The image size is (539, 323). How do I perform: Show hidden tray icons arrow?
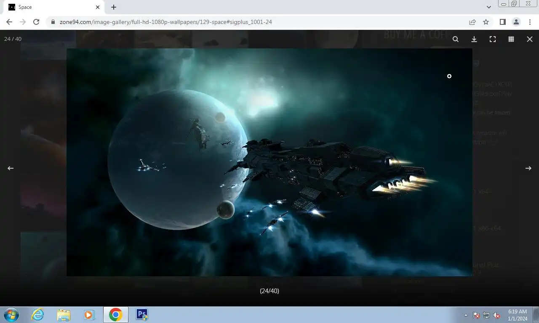466,315
